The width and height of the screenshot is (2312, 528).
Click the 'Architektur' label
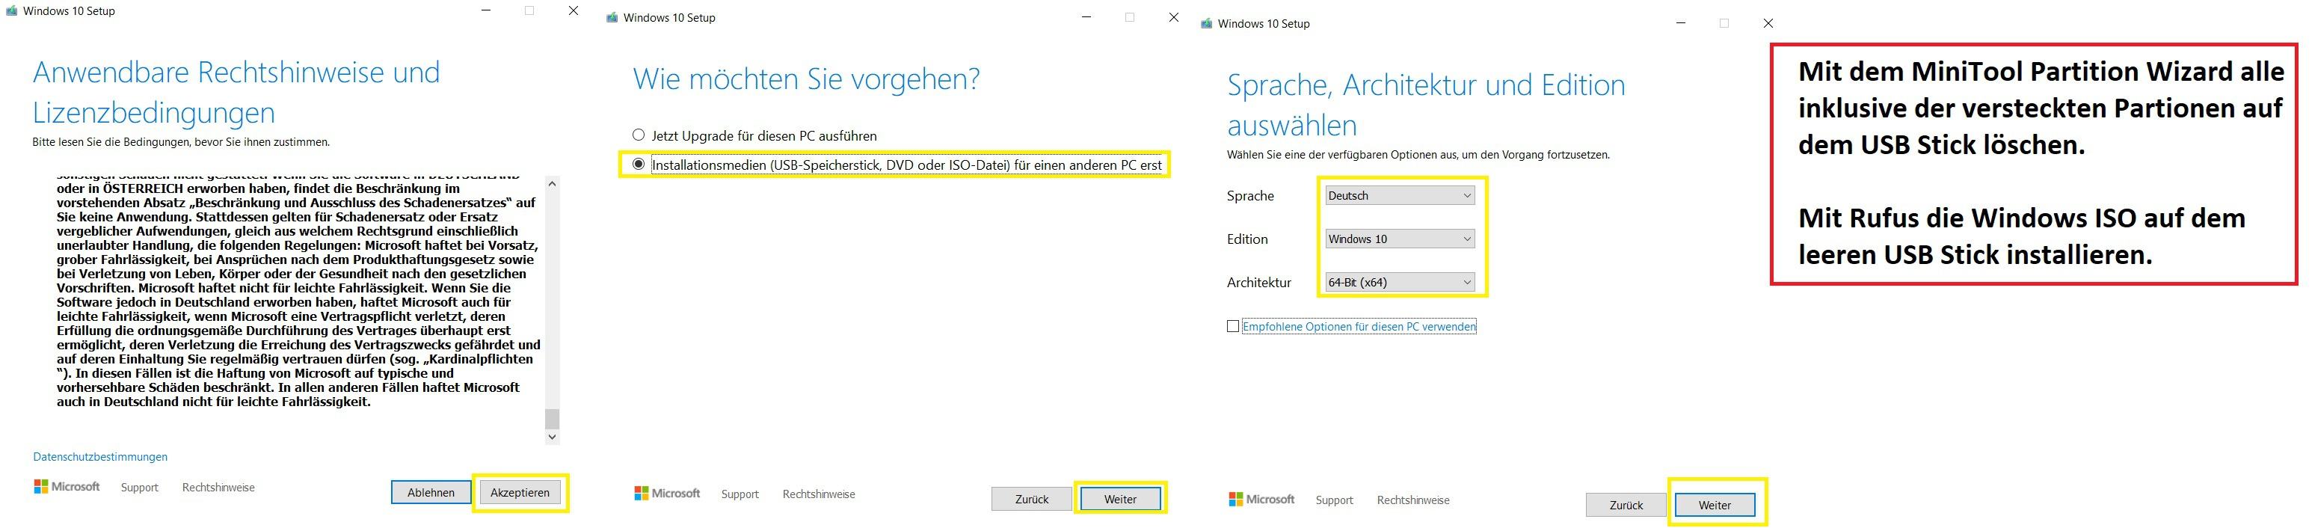click(x=1259, y=282)
